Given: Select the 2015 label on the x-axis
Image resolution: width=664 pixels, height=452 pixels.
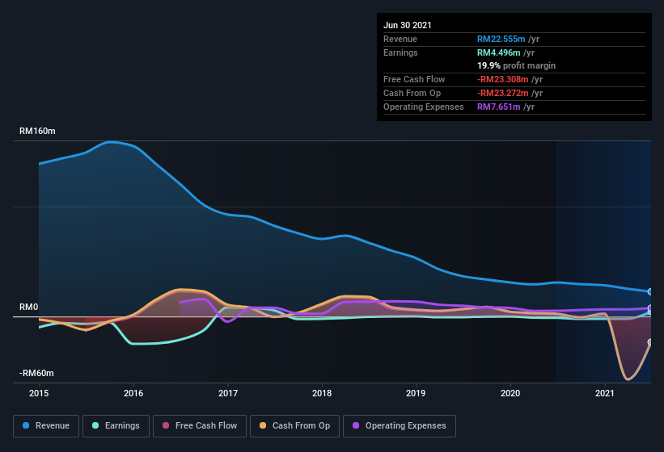Looking at the screenshot, I should point(39,393).
